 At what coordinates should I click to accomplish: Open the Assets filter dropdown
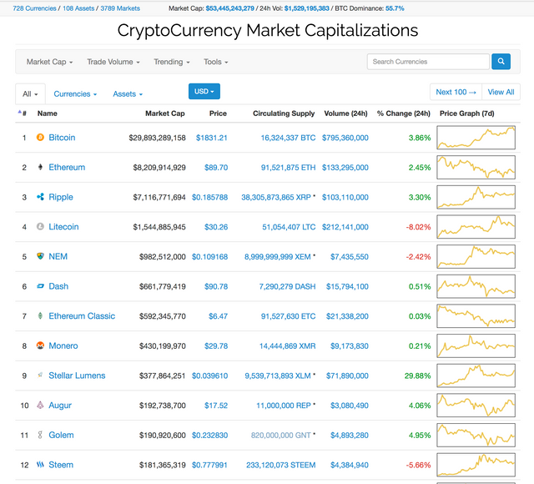[x=128, y=93]
